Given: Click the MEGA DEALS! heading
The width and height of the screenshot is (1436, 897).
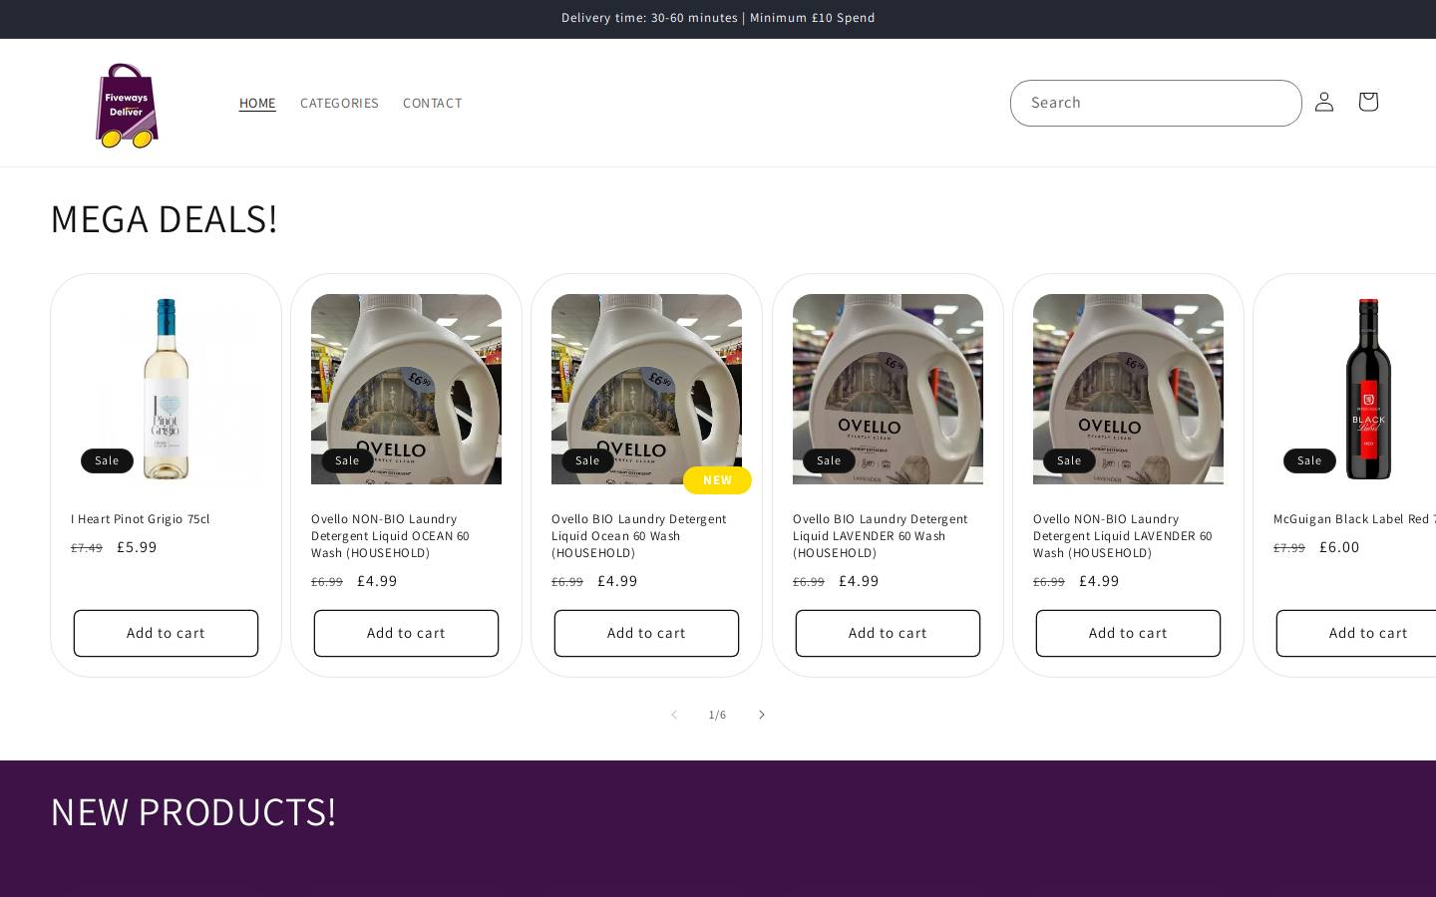Looking at the screenshot, I should click(164, 218).
